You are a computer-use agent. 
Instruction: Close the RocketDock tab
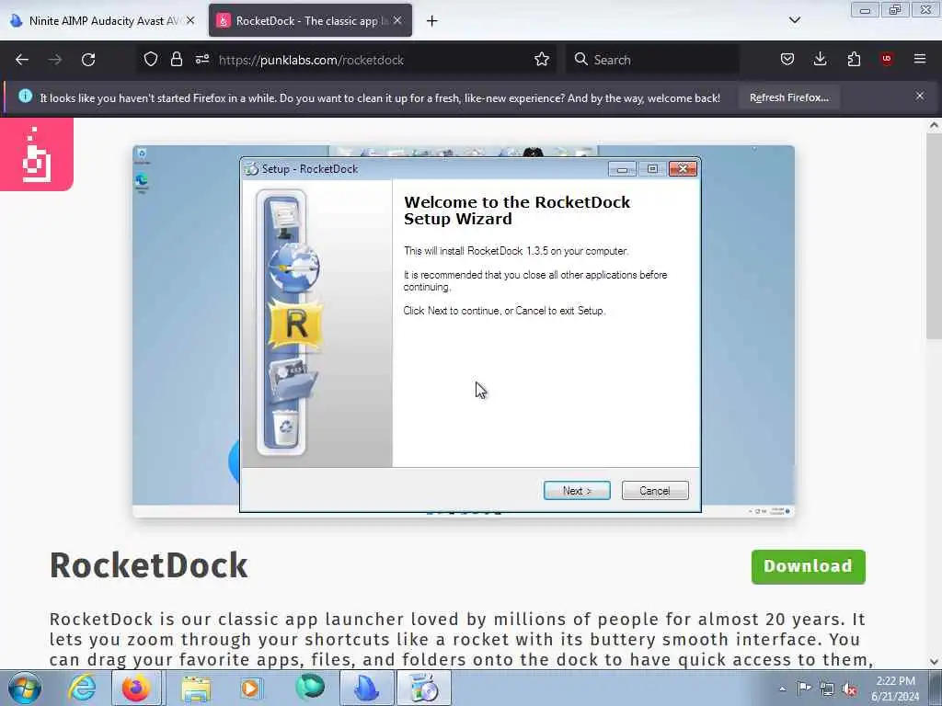[x=397, y=20]
